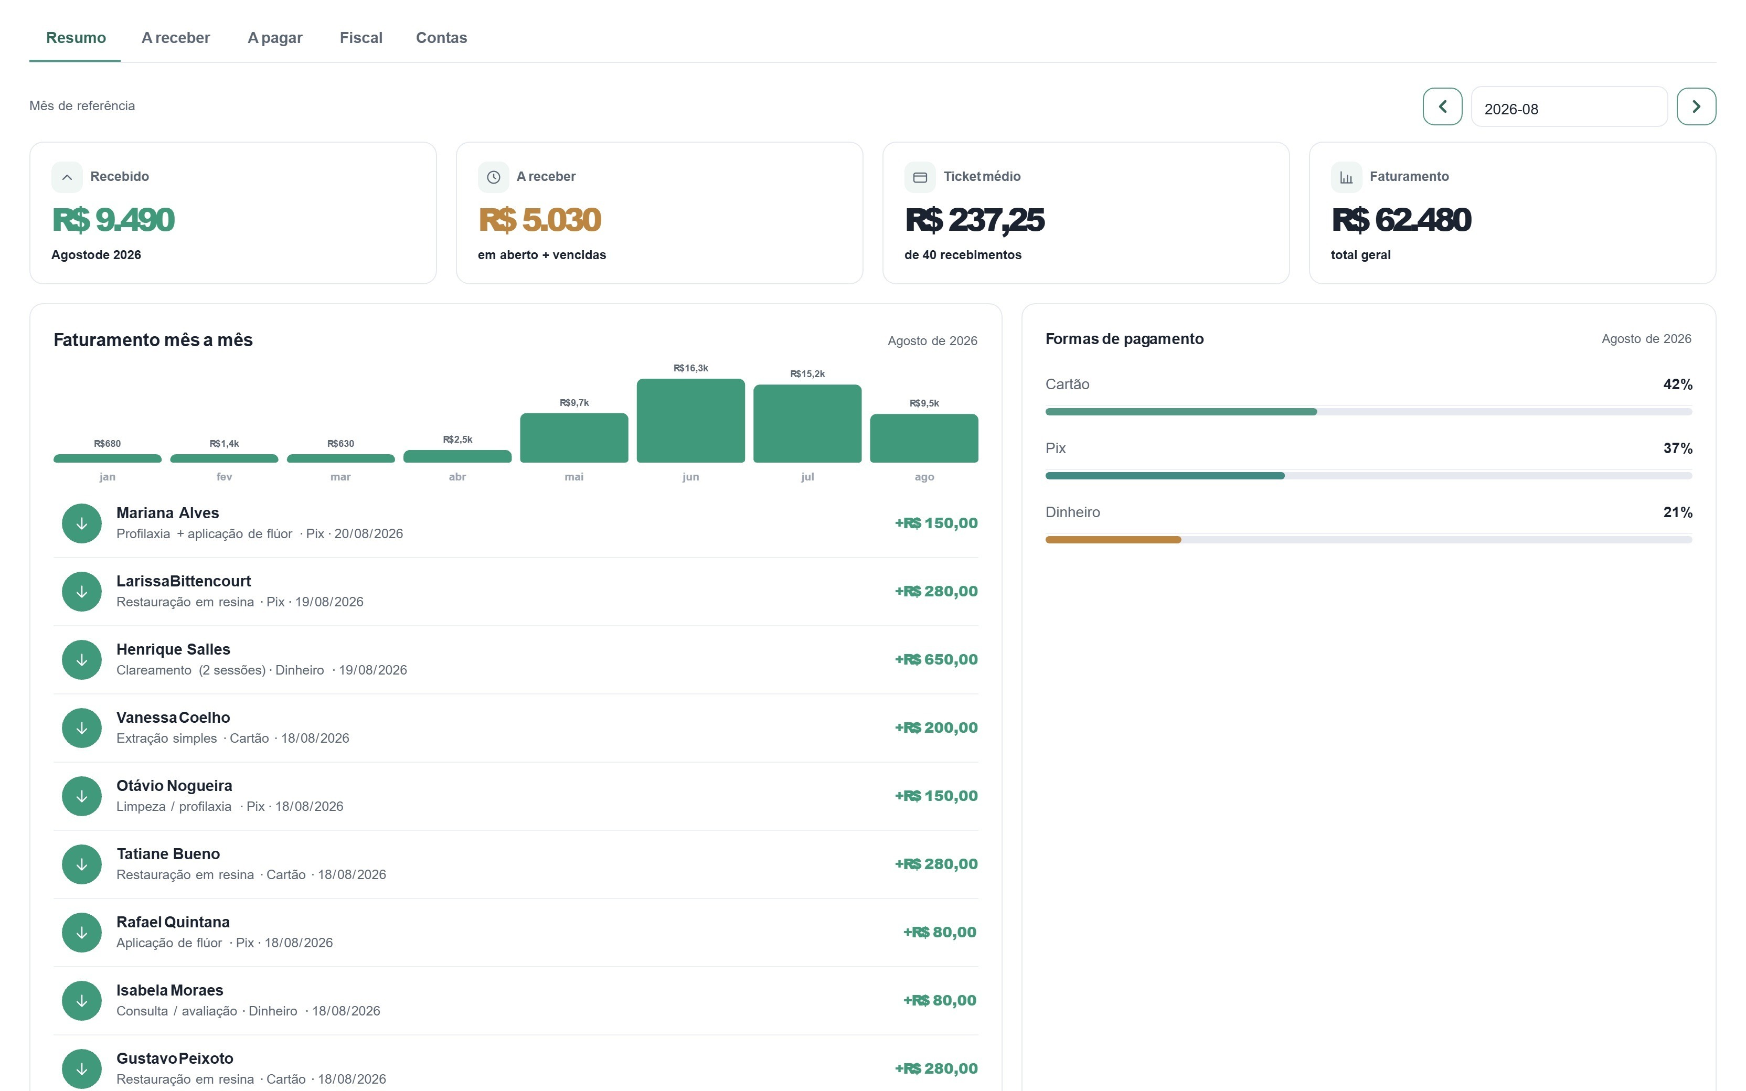Screen dimensions: 1746x1091
Task: Open the Contas tab
Action: pyautogui.click(x=442, y=38)
